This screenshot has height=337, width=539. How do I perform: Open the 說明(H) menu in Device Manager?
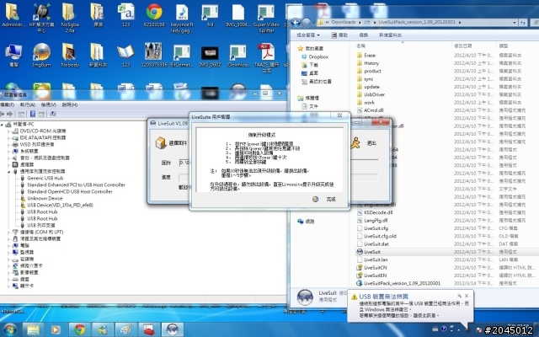click(69, 104)
